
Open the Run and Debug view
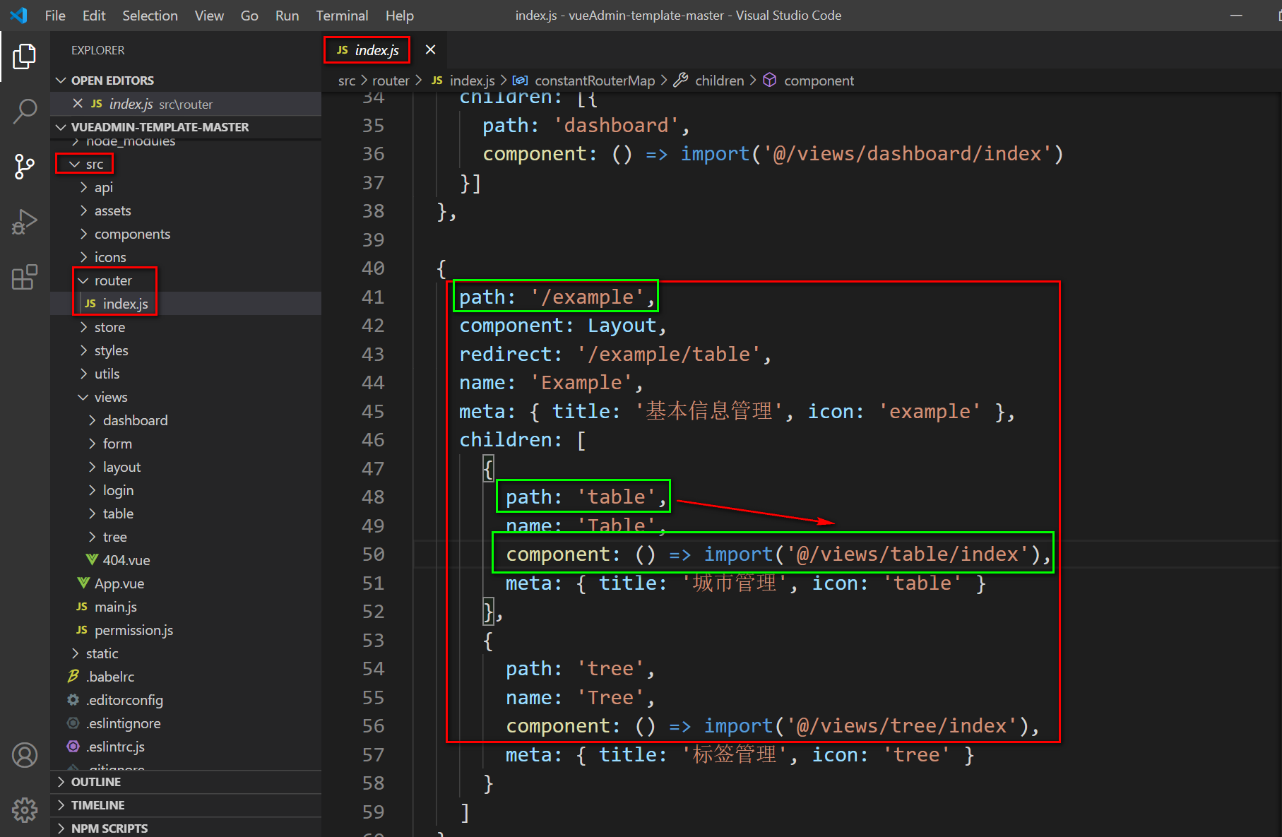point(25,222)
